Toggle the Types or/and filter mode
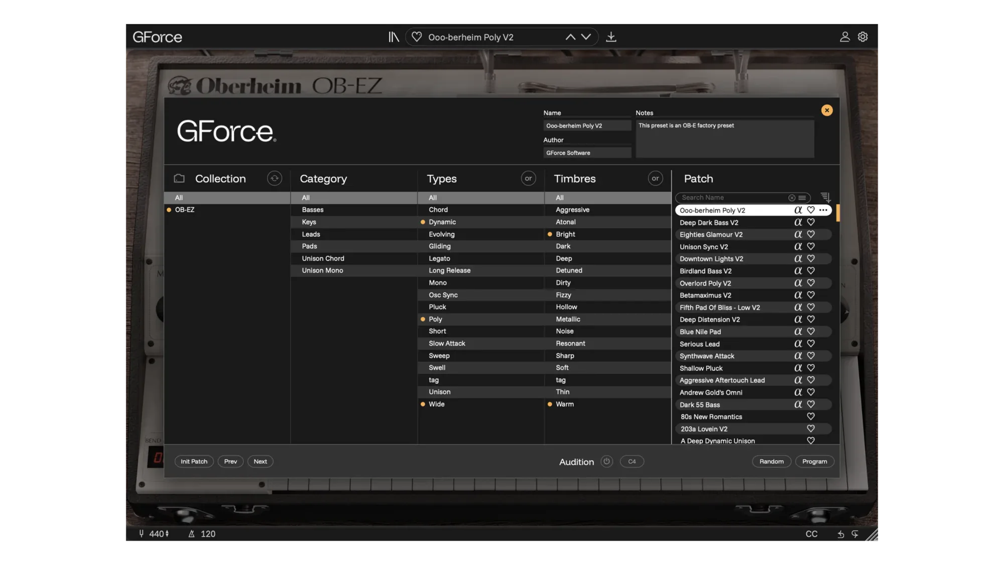 529,179
